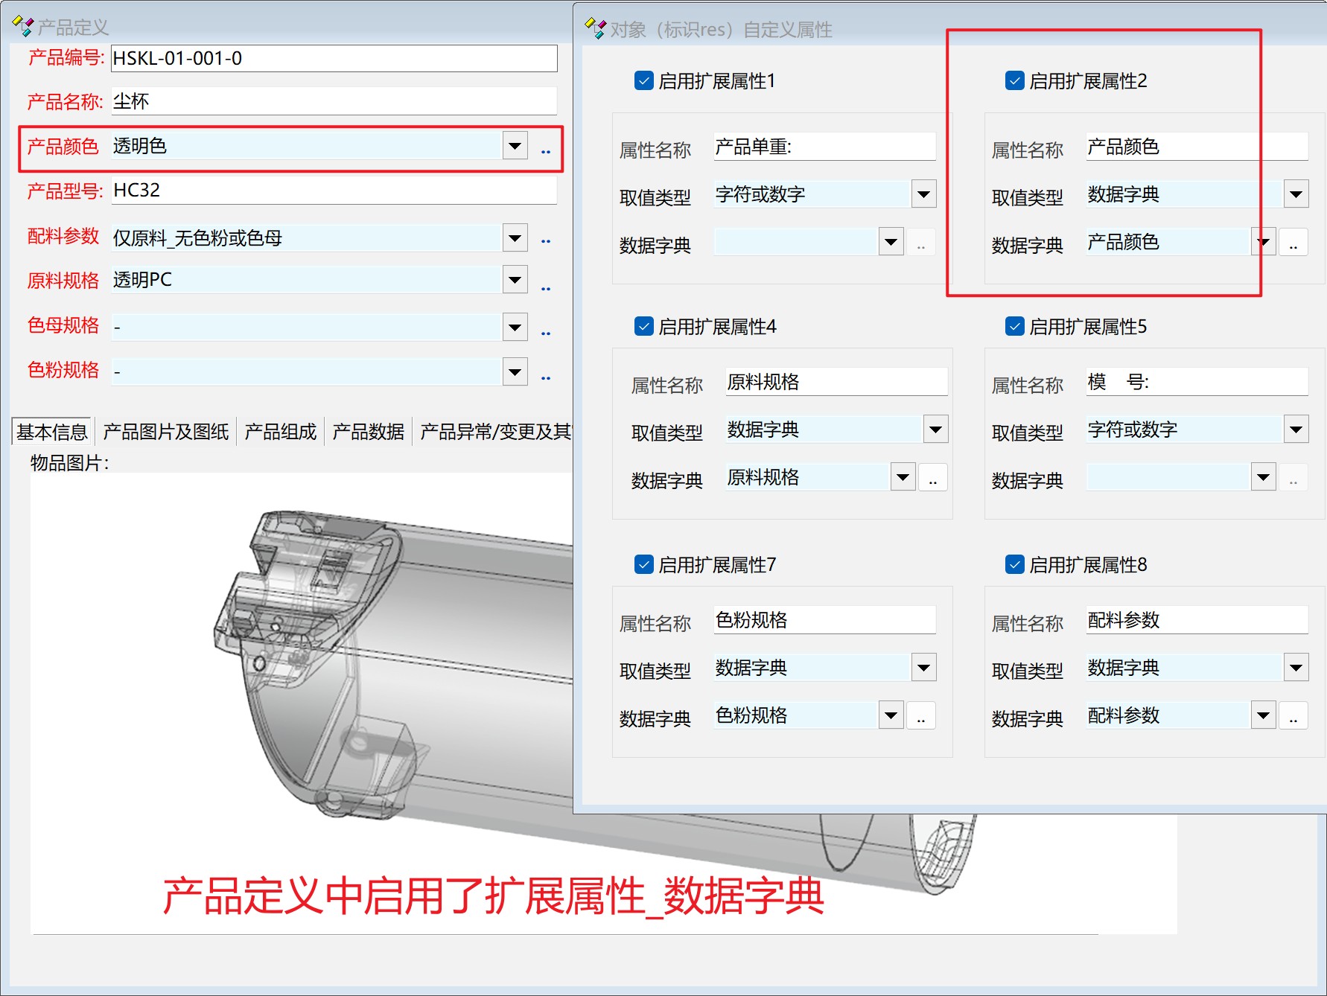Viewport: 1327px width, 996px height.
Task: Click the 产品定义 window title icon
Action: (x=22, y=28)
